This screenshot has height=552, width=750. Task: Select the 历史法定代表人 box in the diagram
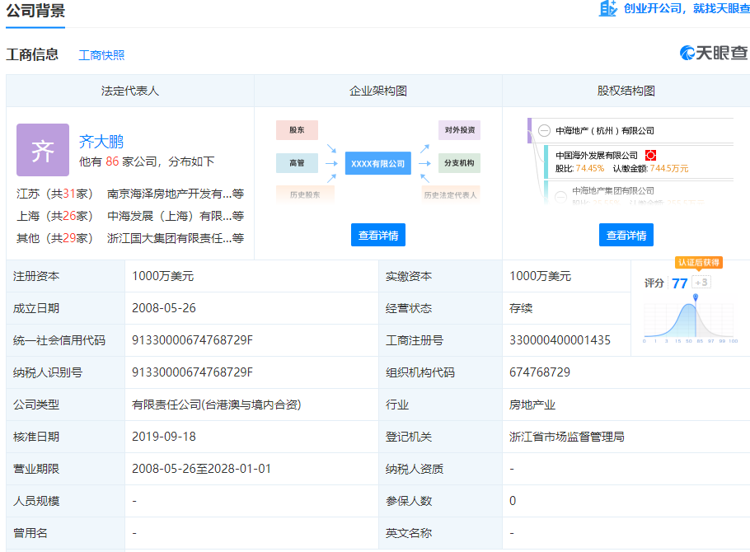[451, 194]
